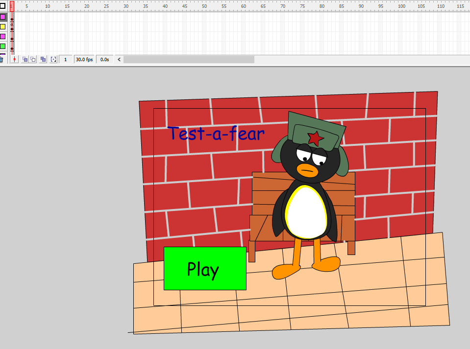Click the 0.0s elapsed time display
The width and height of the screenshot is (470, 349).
pos(104,60)
